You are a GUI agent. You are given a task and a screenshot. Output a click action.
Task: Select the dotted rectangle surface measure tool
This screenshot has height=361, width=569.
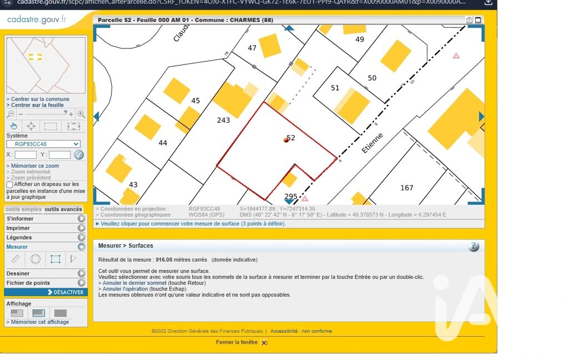point(55,259)
